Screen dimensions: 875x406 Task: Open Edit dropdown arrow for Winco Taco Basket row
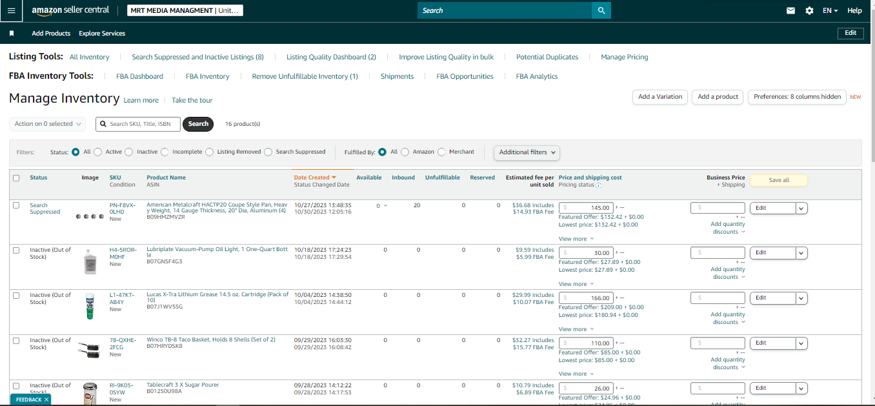click(801, 343)
